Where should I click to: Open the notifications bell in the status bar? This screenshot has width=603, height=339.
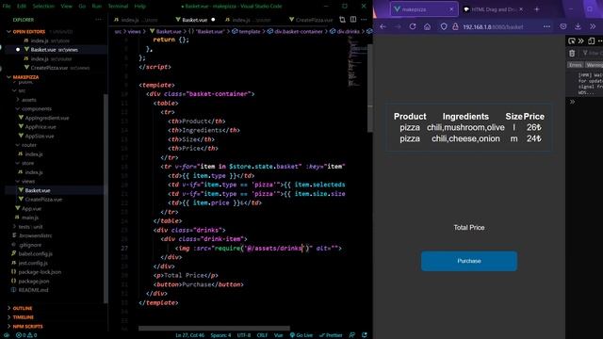[x=365, y=335]
